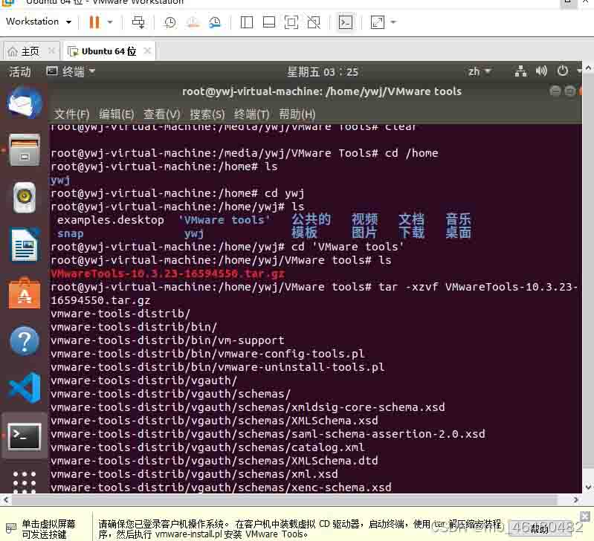This screenshot has width=594, height=541.
Task: Click the snap directory name
Action: coord(71,233)
